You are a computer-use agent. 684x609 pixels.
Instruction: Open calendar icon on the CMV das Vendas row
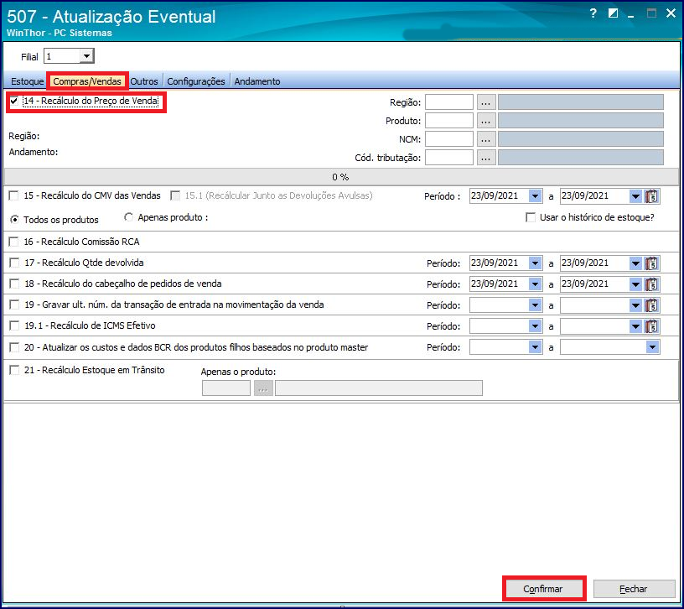tap(651, 196)
